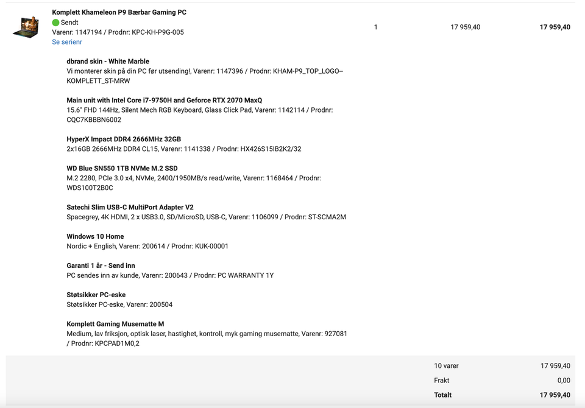The height and width of the screenshot is (408, 585).
Task: Click Main unit with Intel Core i7-9750H heading
Action: [164, 100]
